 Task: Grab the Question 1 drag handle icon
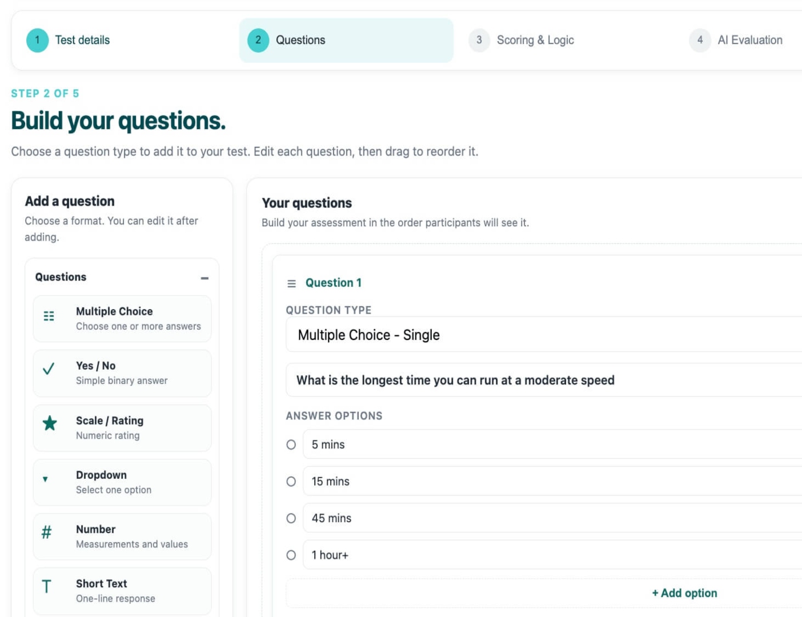(x=291, y=283)
